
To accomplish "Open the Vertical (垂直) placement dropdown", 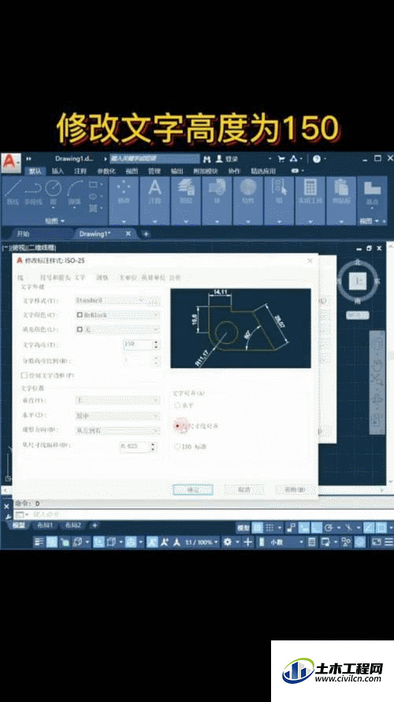I will 117,400.
